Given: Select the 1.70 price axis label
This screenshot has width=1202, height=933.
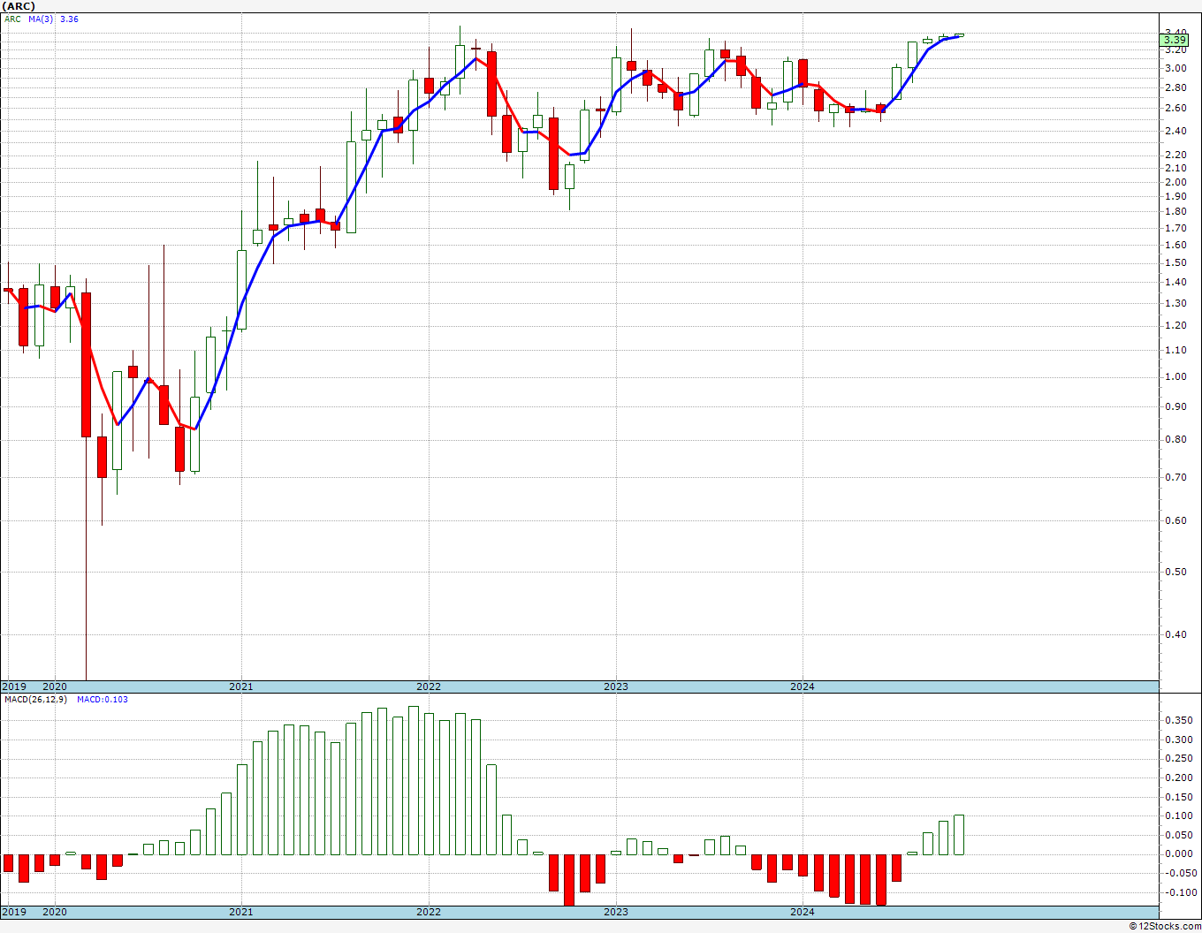Looking at the screenshot, I should (1175, 228).
